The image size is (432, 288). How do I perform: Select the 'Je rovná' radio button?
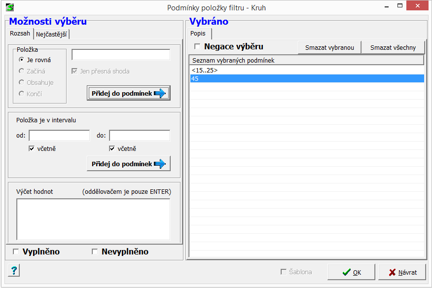click(21, 60)
